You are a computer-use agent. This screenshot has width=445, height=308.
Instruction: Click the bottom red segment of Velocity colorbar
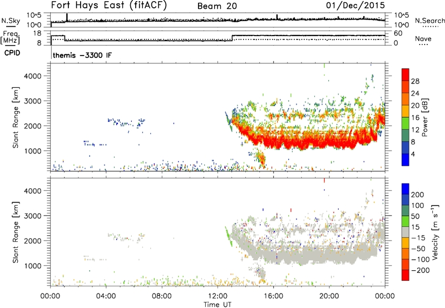tap(406, 275)
